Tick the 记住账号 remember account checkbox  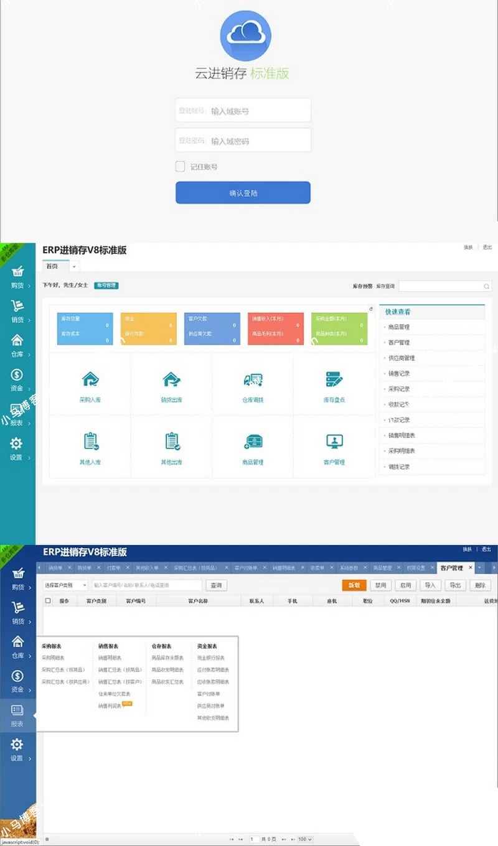point(180,166)
